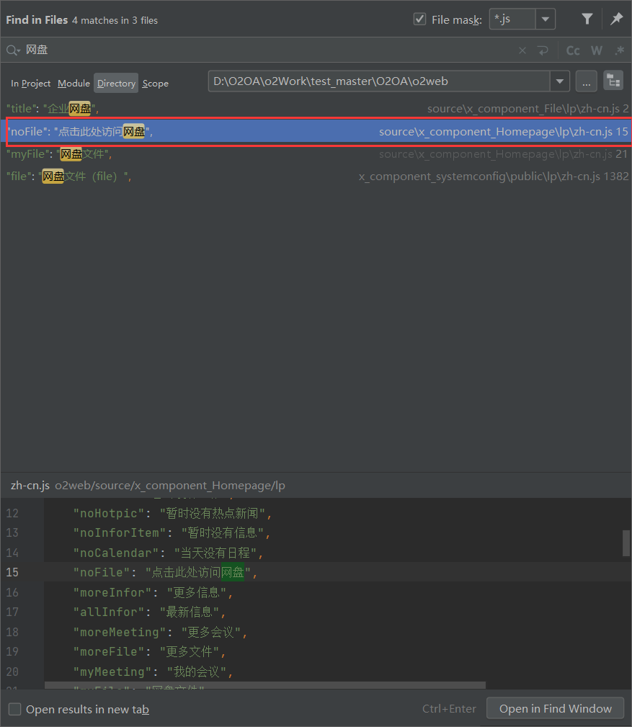Click the new line icon in search field
The height and width of the screenshot is (727, 632).
point(543,50)
